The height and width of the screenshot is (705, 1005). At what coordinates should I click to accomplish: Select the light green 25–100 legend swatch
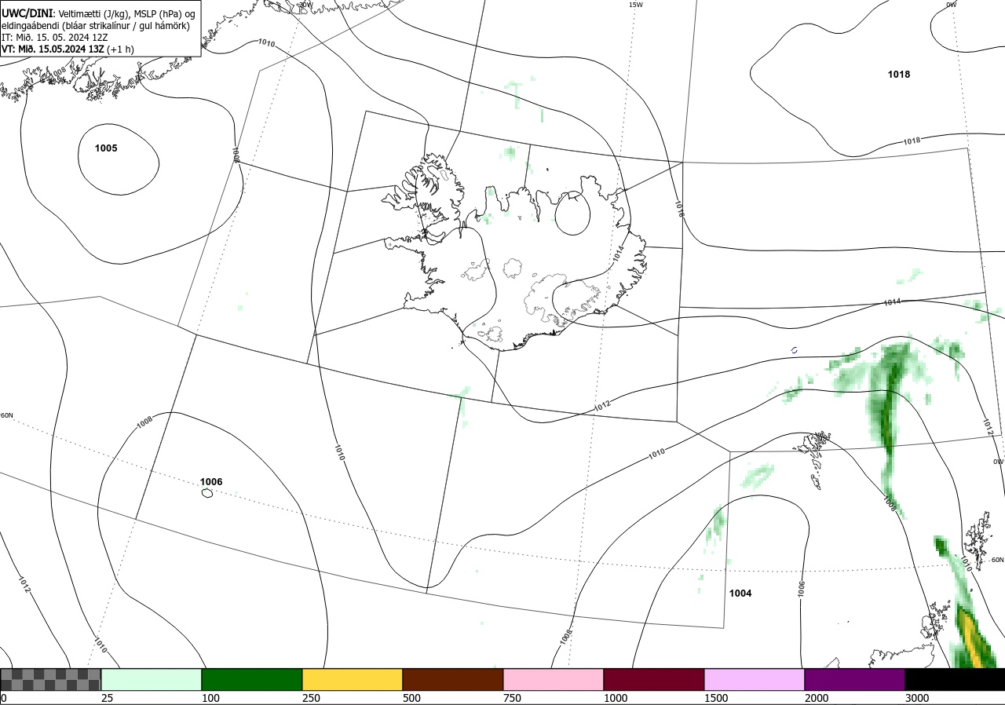tap(152, 679)
